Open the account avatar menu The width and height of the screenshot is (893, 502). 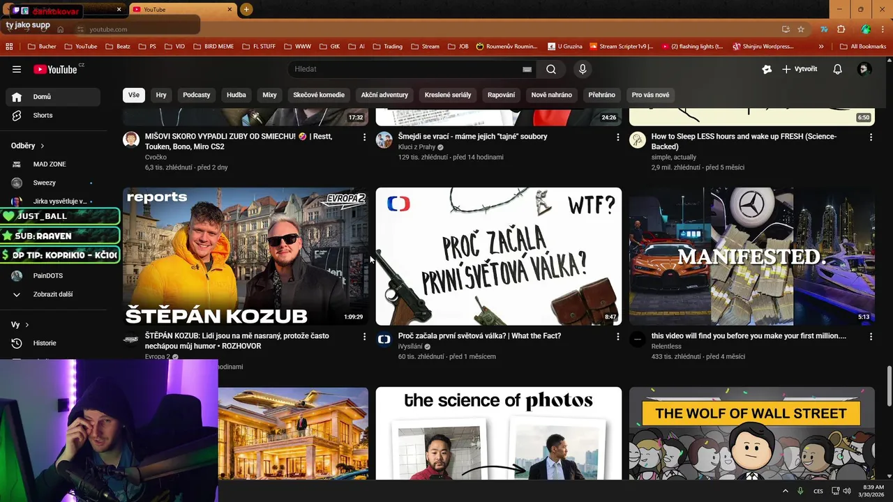point(864,69)
